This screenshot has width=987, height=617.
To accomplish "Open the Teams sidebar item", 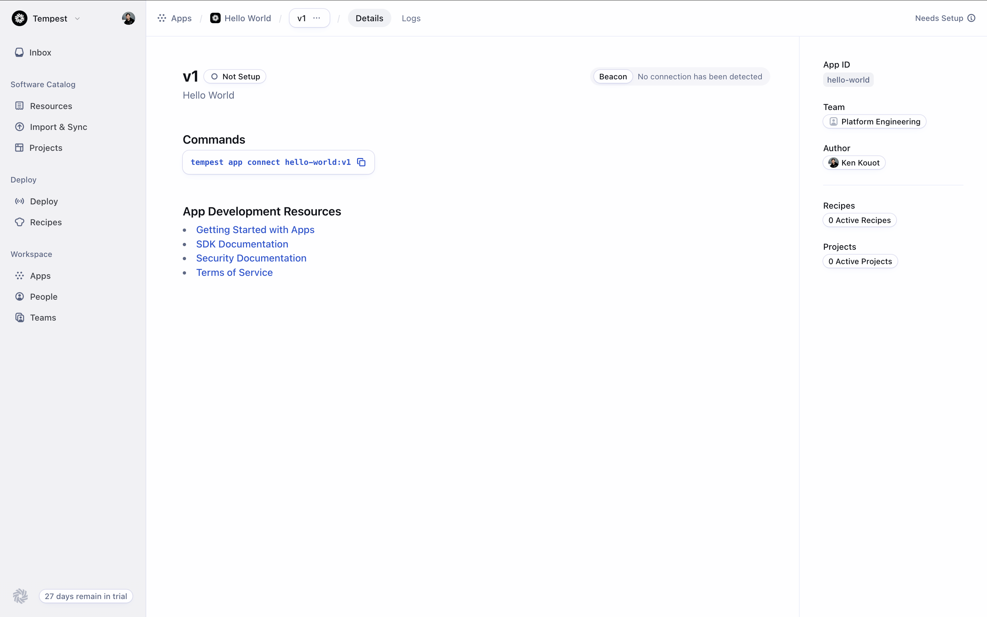I will click(43, 317).
